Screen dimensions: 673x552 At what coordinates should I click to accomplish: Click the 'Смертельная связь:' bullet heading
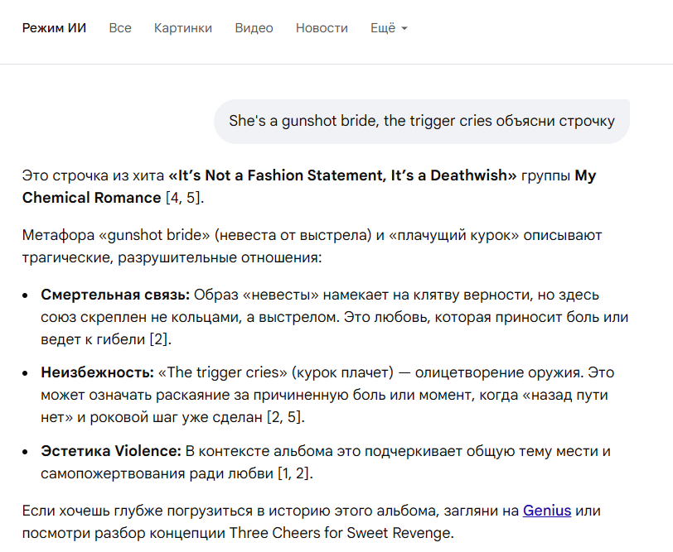(115, 295)
